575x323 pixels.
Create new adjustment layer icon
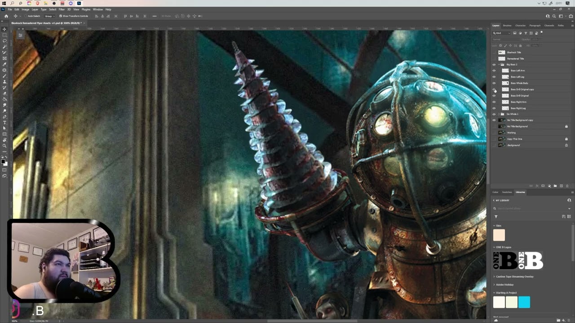click(x=549, y=186)
